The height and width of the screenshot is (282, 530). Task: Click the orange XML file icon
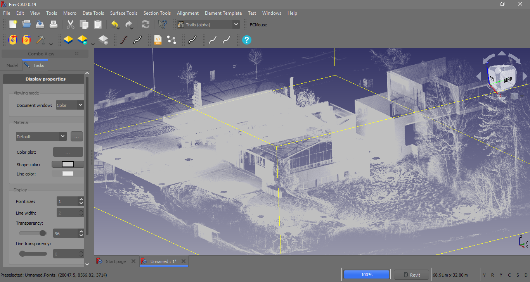(x=158, y=40)
